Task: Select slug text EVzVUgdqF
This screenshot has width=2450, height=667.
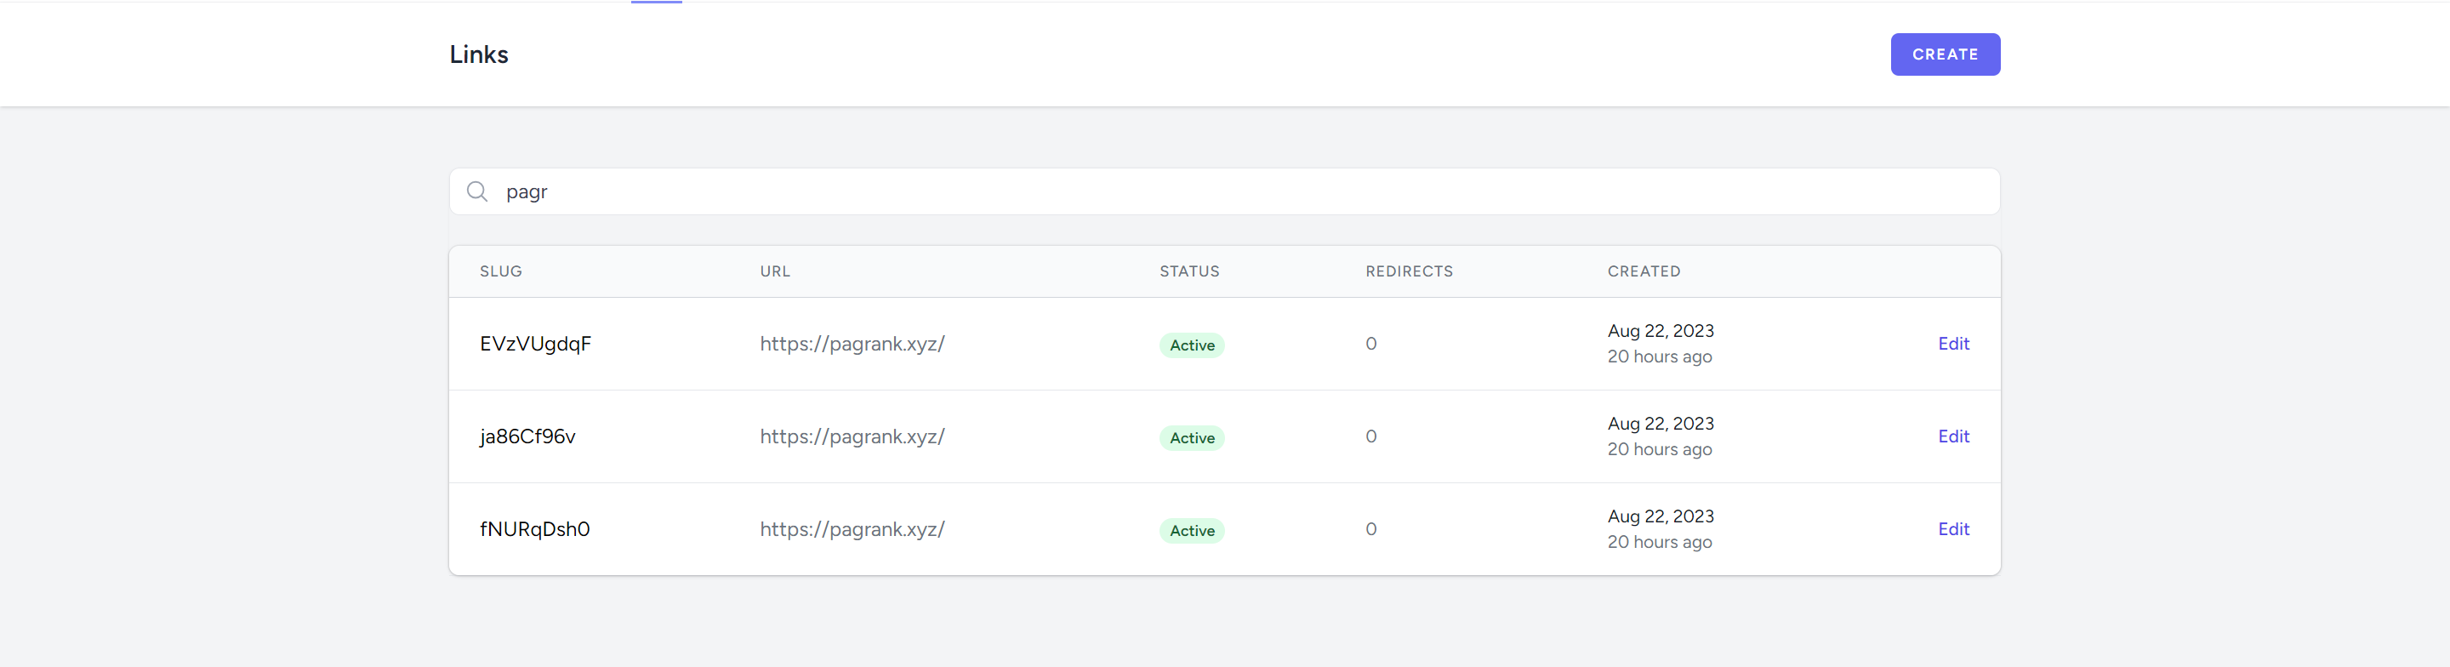Action: [535, 344]
